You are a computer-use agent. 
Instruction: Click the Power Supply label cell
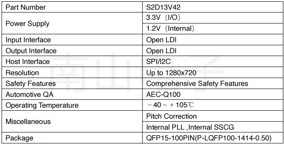28,24
